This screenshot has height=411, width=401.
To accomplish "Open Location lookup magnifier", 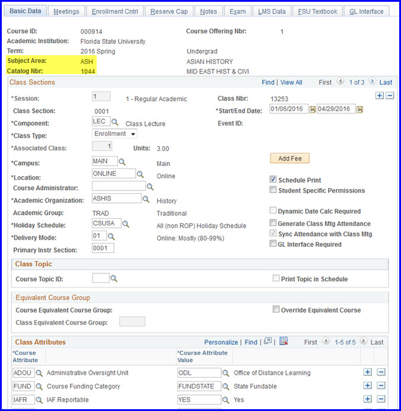I will pos(140,174).
